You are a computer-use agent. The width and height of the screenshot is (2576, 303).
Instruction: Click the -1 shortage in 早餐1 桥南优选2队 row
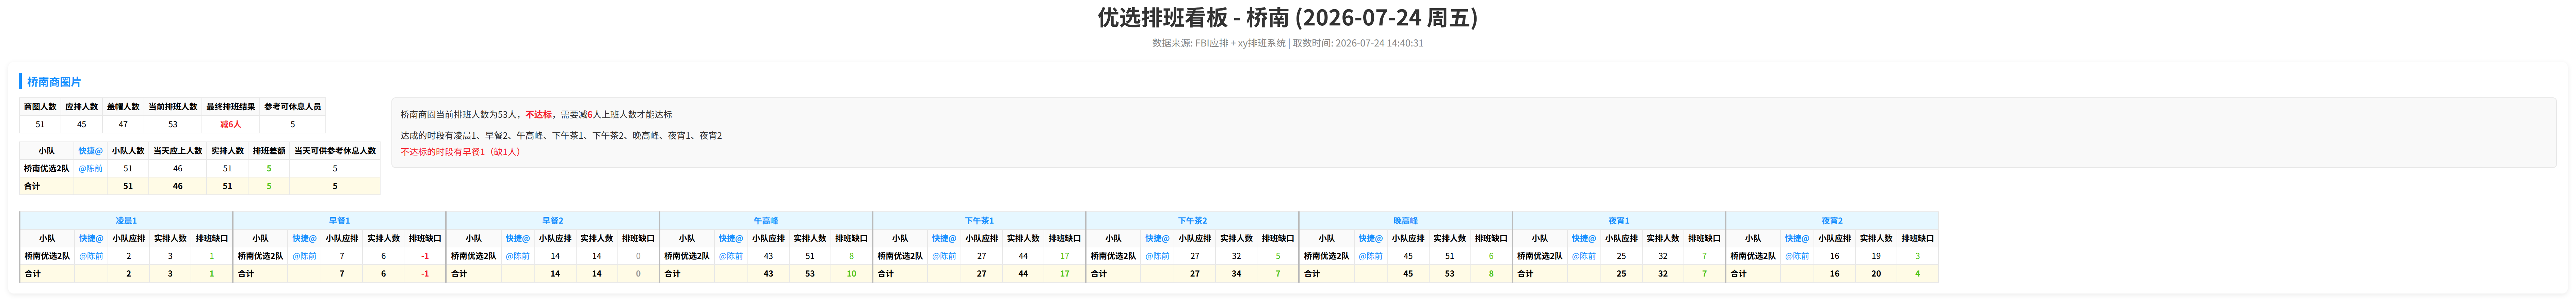pos(425,256)
